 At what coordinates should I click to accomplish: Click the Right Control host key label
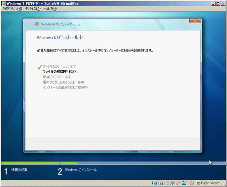click(210, 183)
